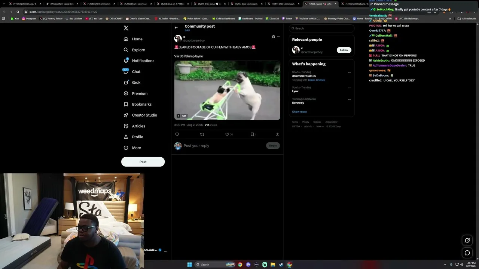
Task: Open more options for Kennedy trend
Action: point(350,100)
